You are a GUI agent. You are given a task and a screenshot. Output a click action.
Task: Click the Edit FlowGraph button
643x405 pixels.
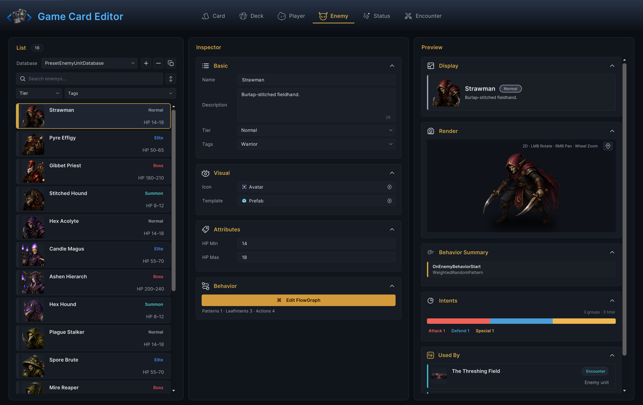pos(299,300)
